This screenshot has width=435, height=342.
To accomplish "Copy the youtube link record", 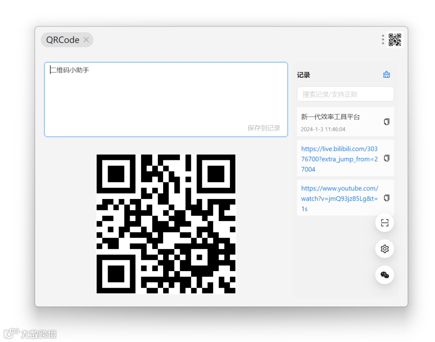I will 386,198.
